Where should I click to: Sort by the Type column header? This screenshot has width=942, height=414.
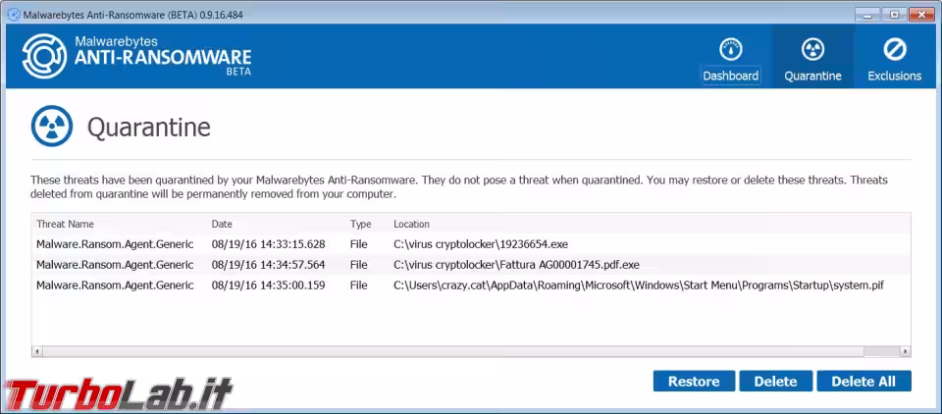coord(360,224)
